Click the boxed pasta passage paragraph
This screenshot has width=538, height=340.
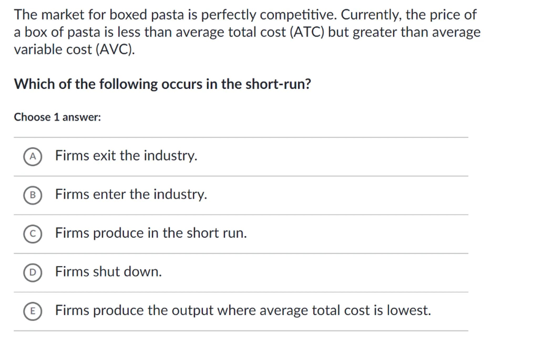point(247,32)
